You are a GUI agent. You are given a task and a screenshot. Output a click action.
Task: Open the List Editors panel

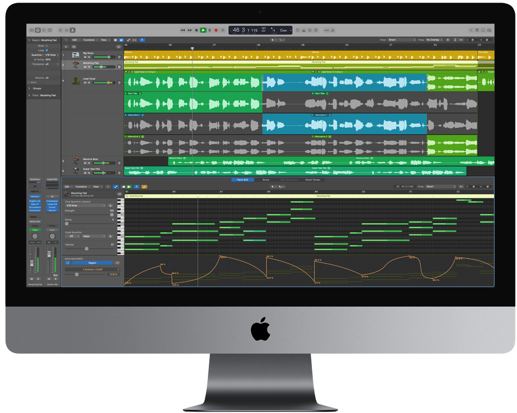pos(471,30)
